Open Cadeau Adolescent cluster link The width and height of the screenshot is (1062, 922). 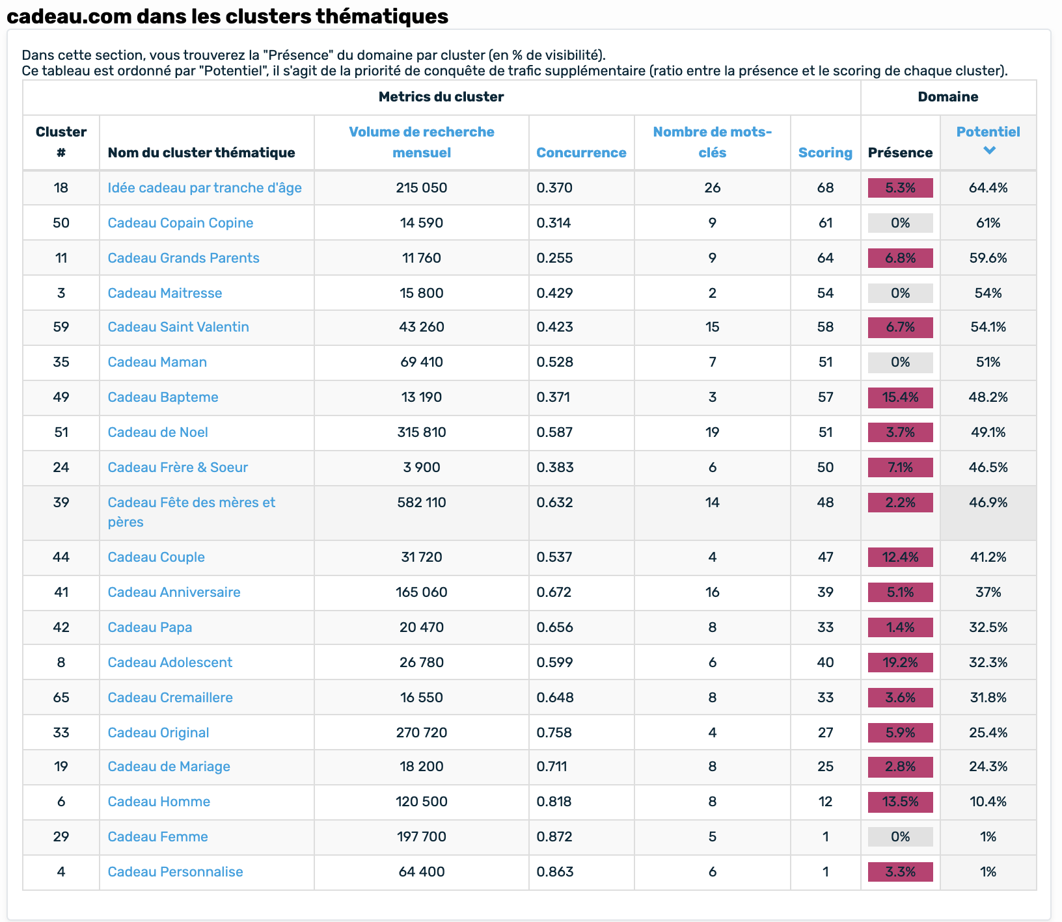tap(170, 663)
